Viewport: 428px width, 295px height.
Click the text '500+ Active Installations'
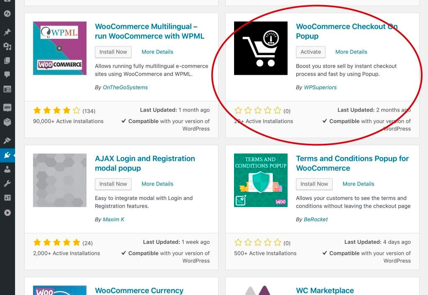coord(265,253)
